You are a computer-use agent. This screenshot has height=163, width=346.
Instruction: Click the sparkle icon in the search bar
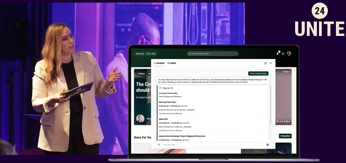click(x=189, y=54)
